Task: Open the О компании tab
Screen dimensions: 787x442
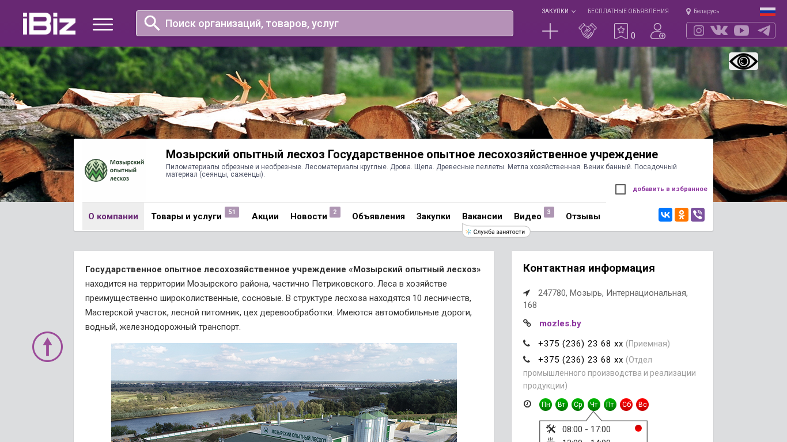Action: point(113,216)
